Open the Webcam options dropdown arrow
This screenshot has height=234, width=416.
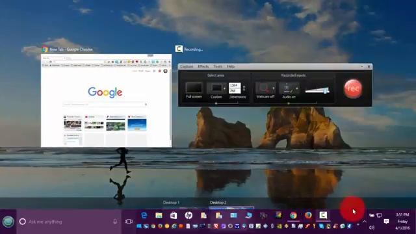[x=274, y=88]
